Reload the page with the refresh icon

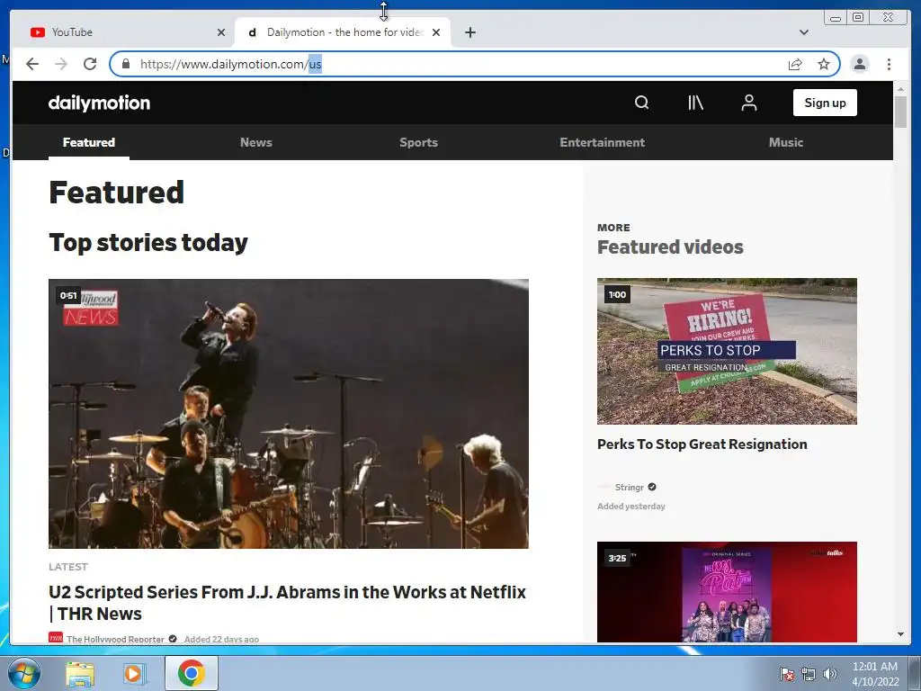pyautogui.click(x=90, y=64)
